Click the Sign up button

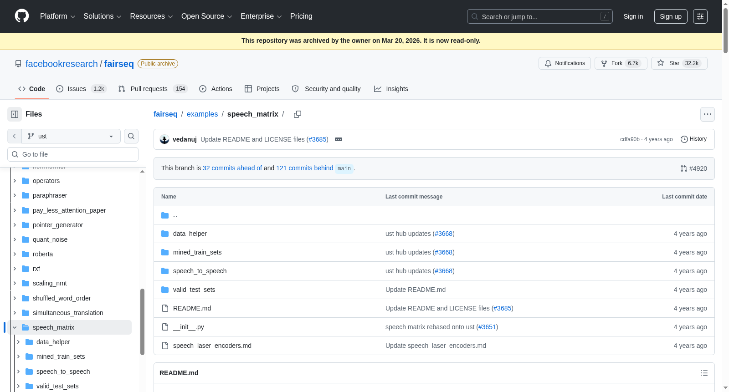point(671,16)
